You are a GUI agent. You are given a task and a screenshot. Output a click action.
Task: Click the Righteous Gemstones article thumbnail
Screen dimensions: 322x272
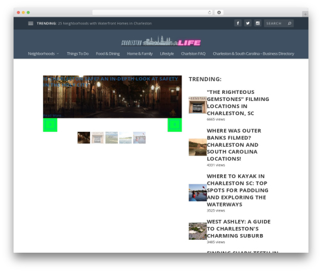(x=198, y=105)
